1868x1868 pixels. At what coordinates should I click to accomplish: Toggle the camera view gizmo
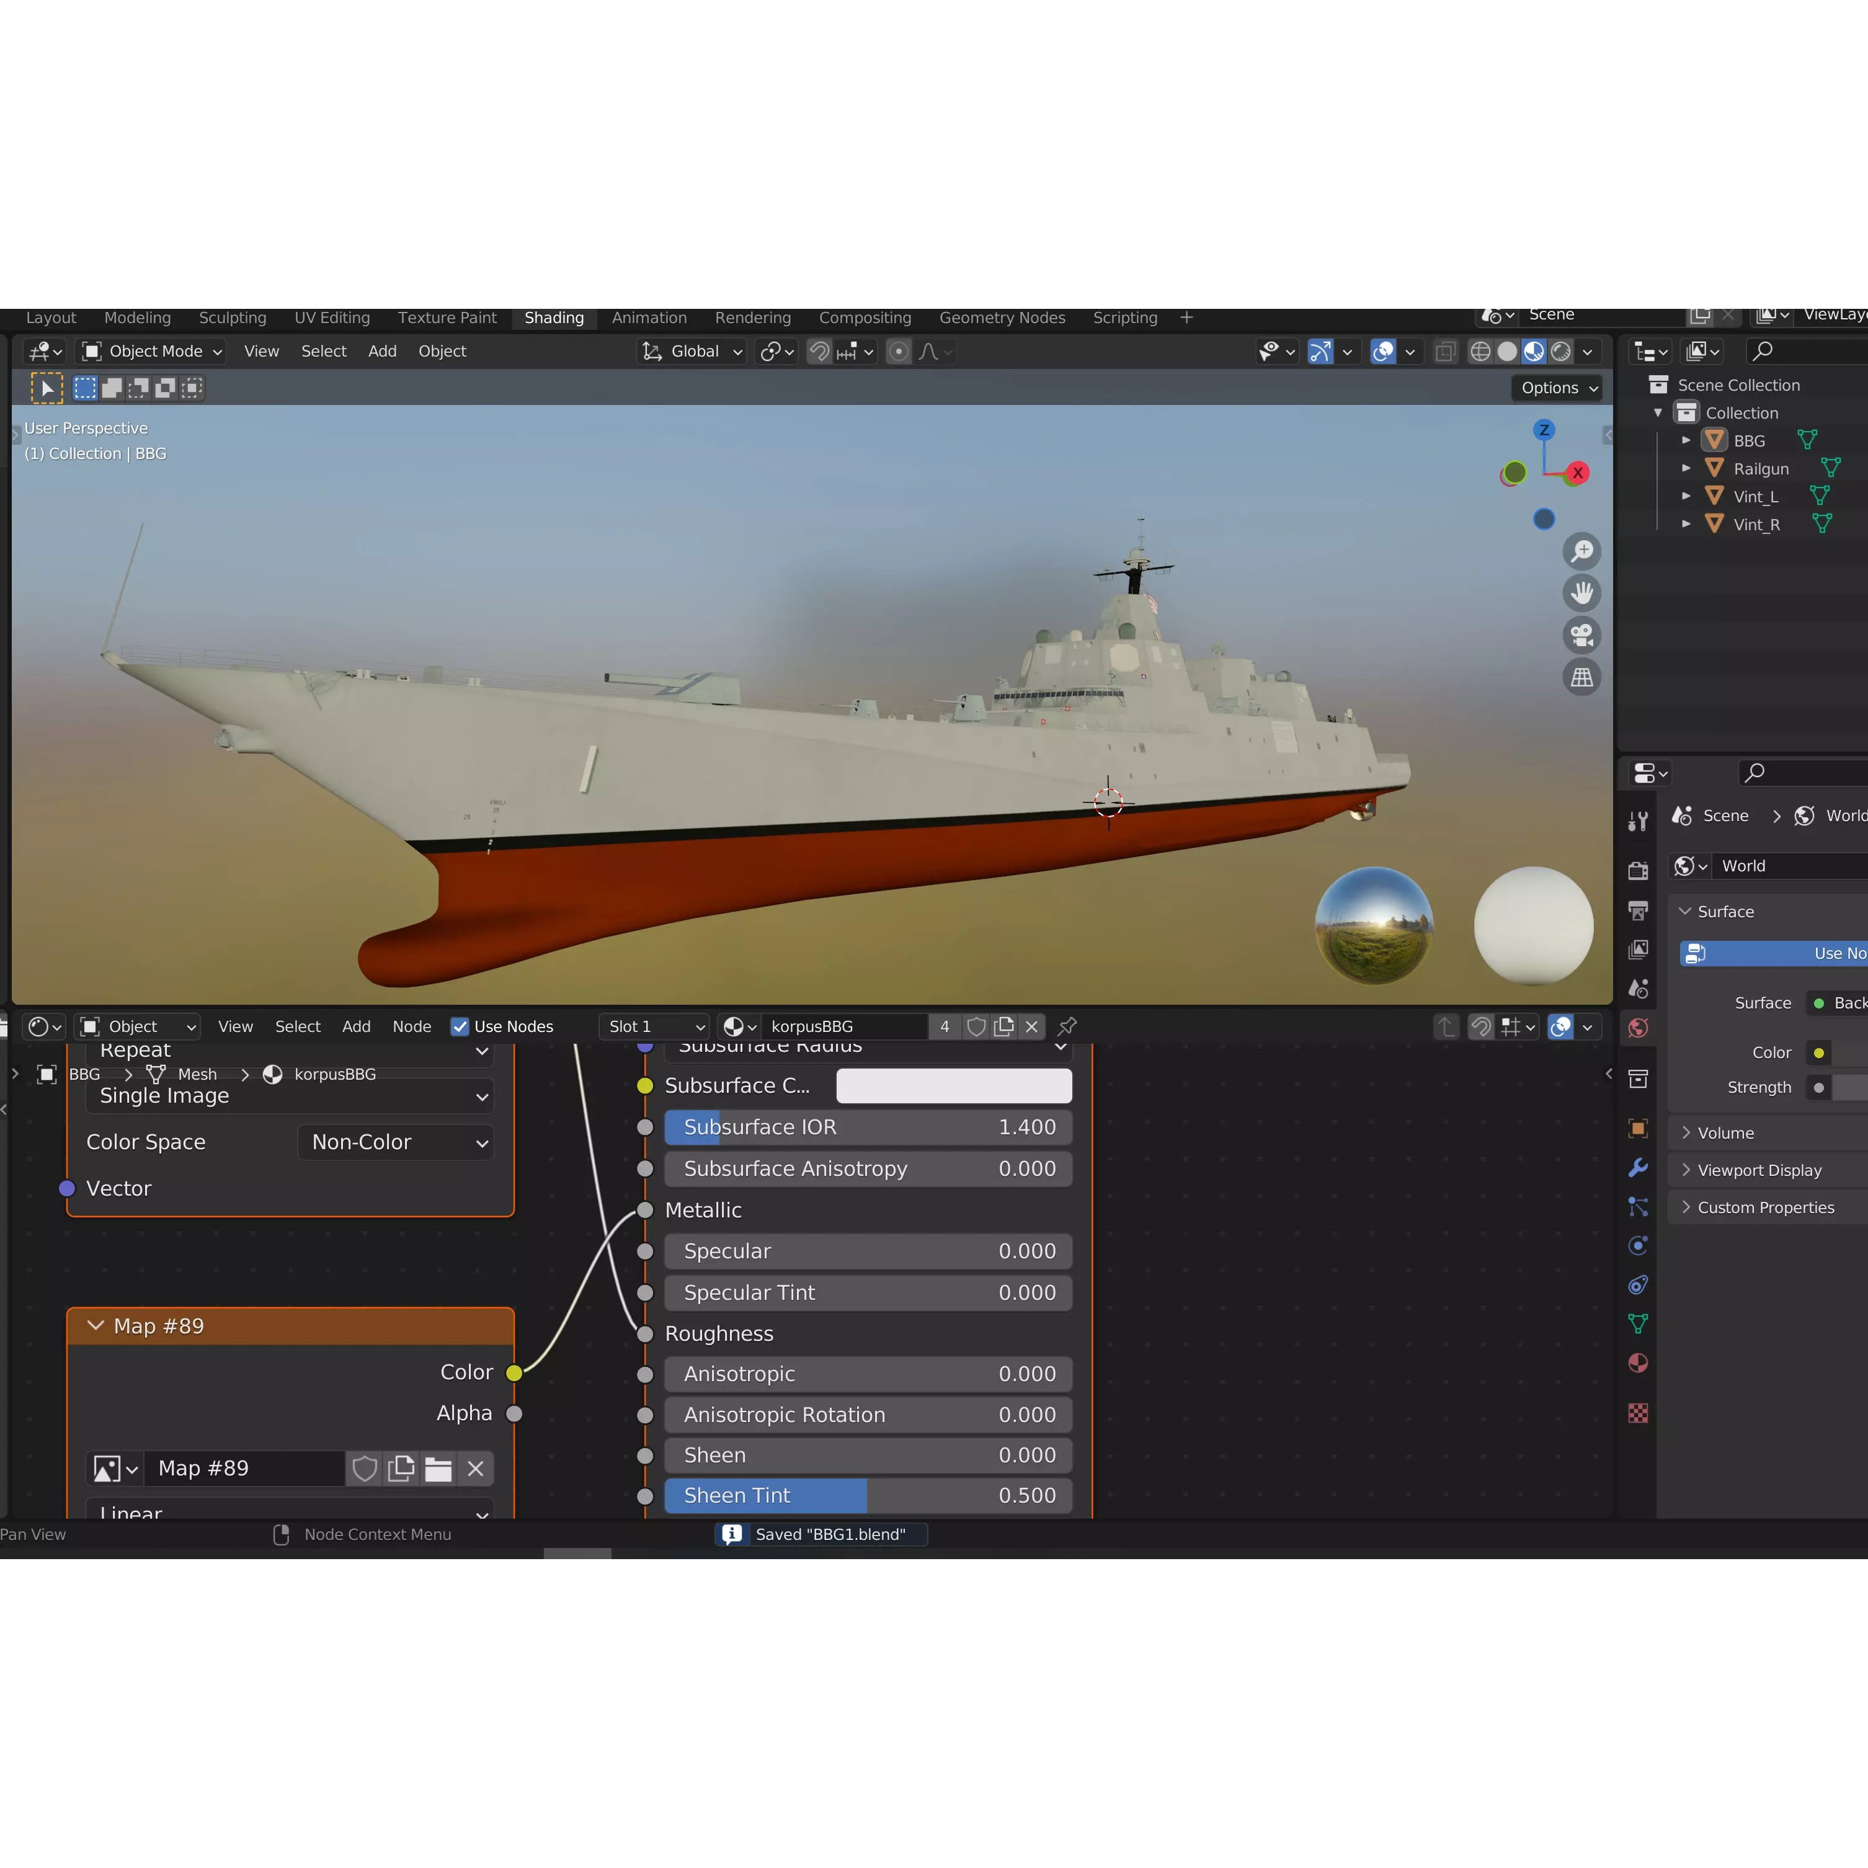pos(1582,635)
